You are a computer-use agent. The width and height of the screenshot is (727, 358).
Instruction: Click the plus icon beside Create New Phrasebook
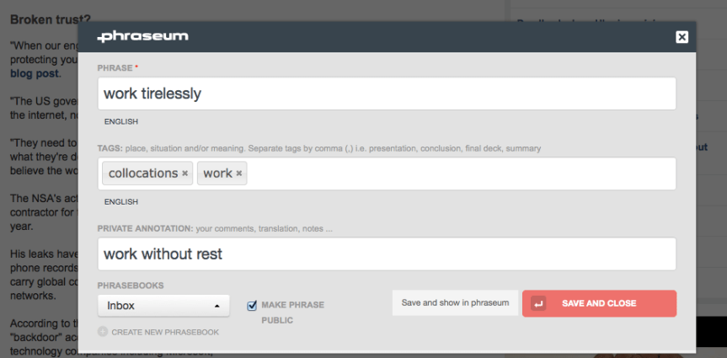coord(103,332)
